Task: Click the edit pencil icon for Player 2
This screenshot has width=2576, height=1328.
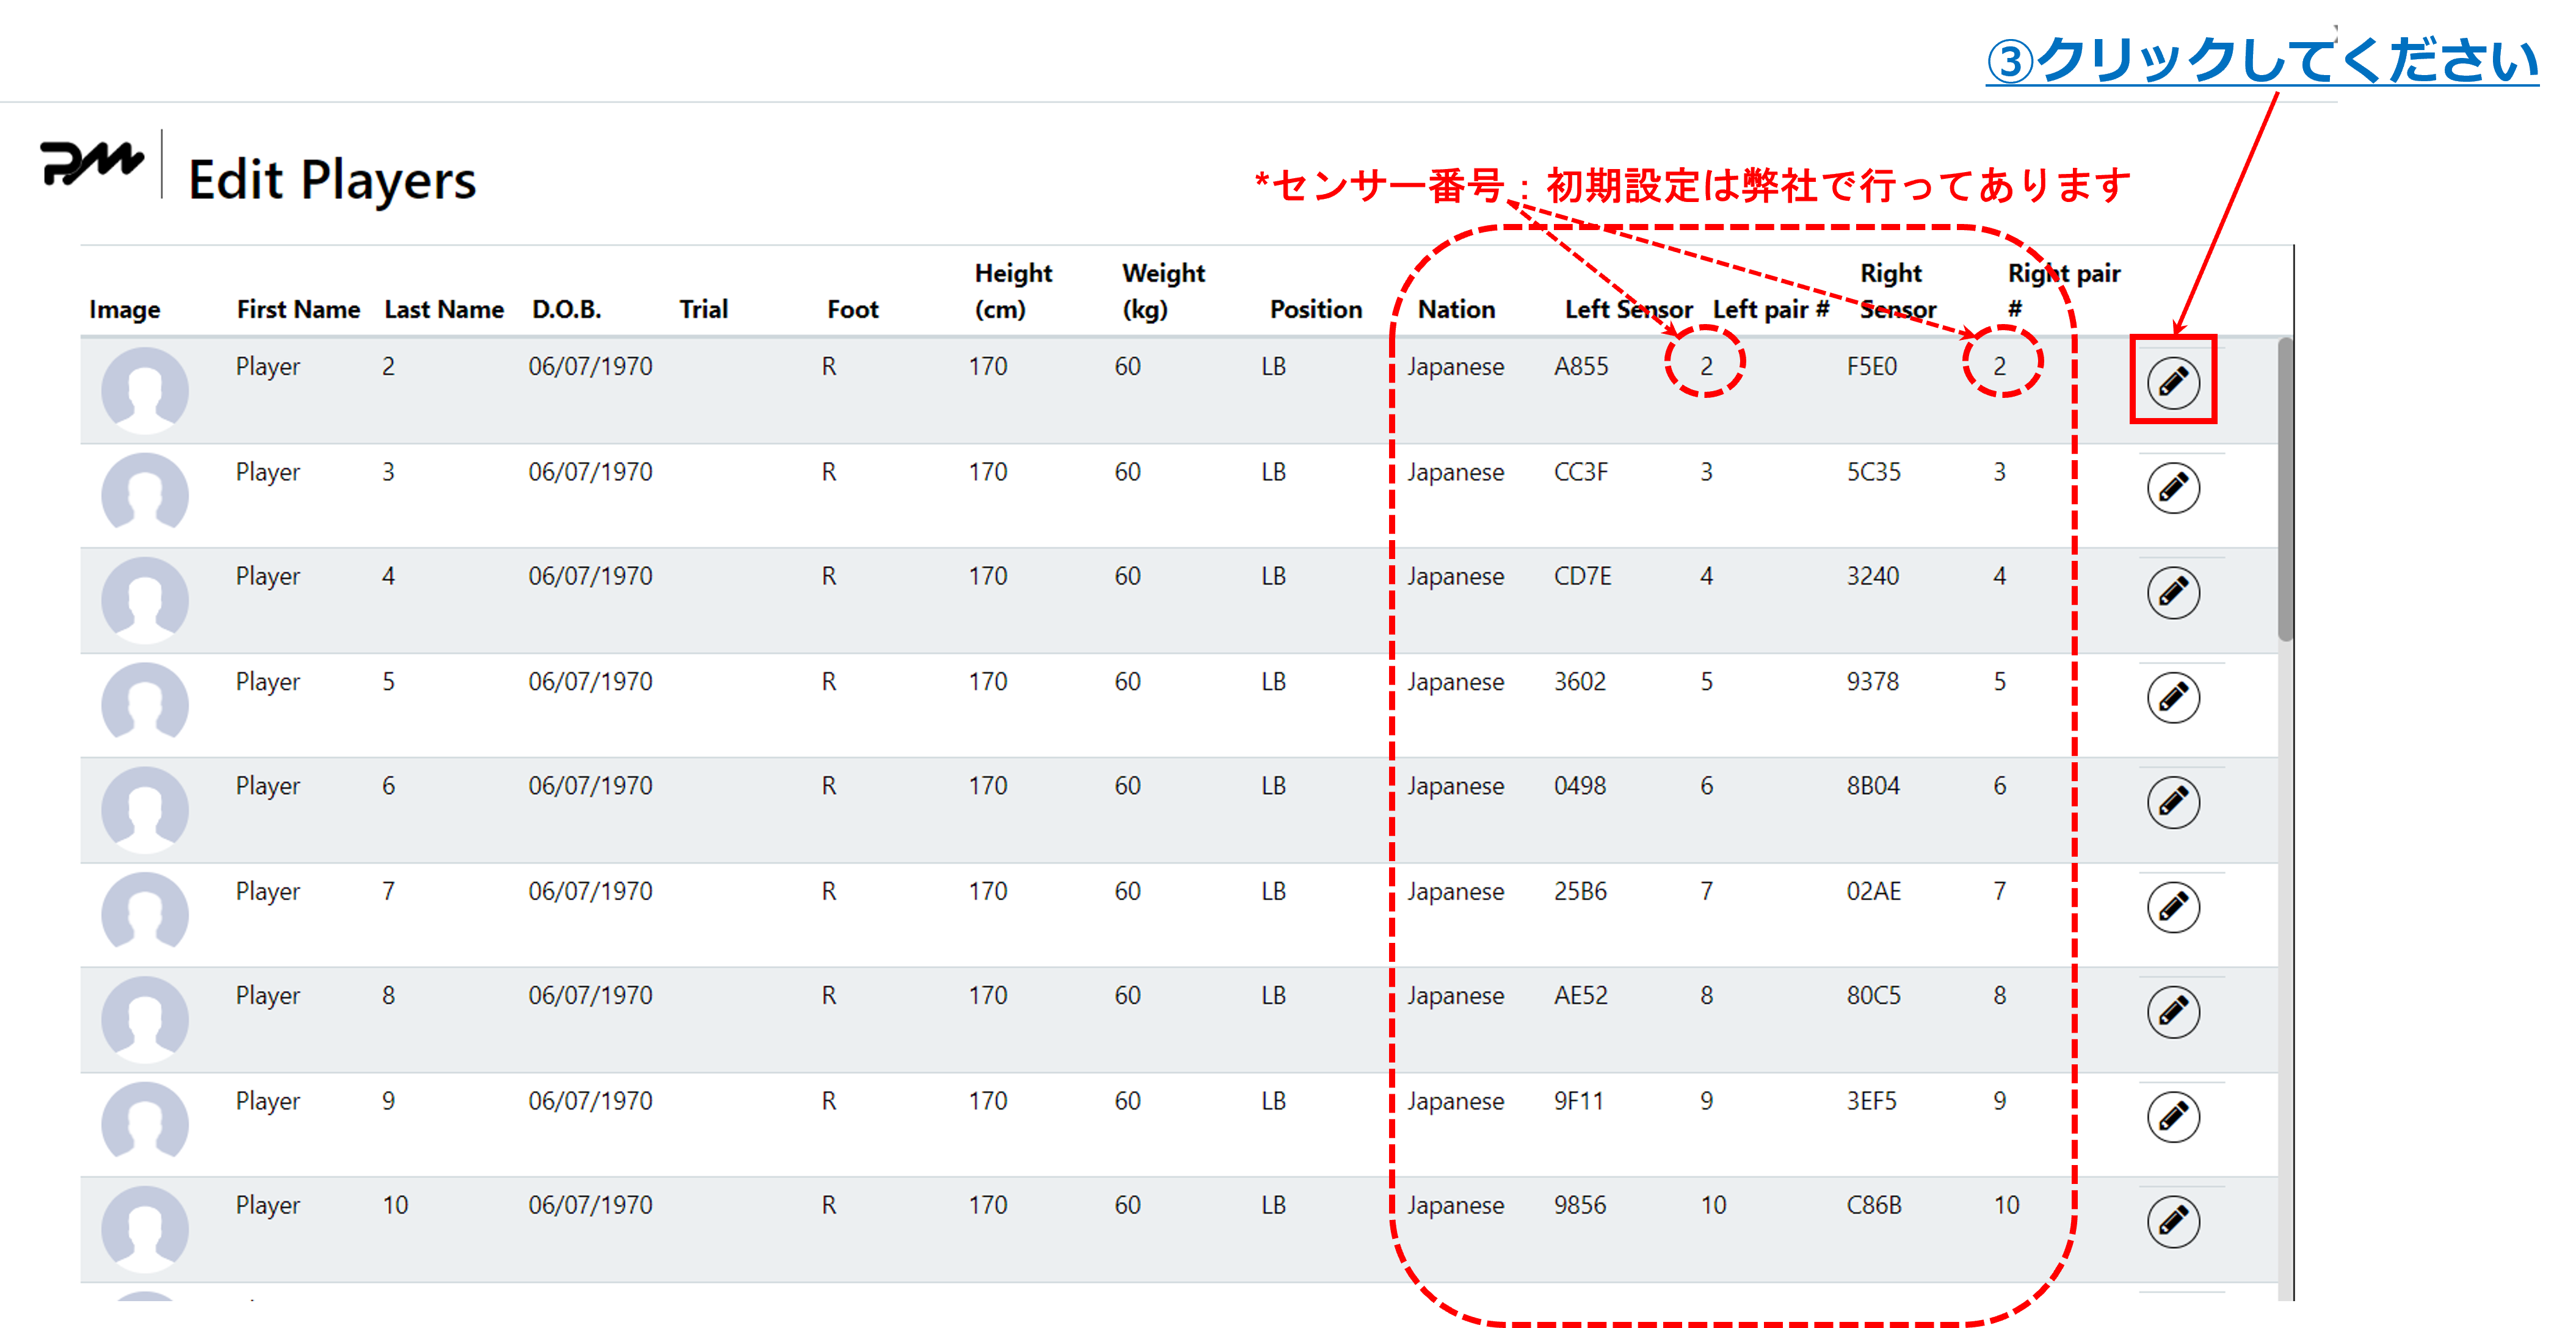Action: click(x=2172, y=383)
